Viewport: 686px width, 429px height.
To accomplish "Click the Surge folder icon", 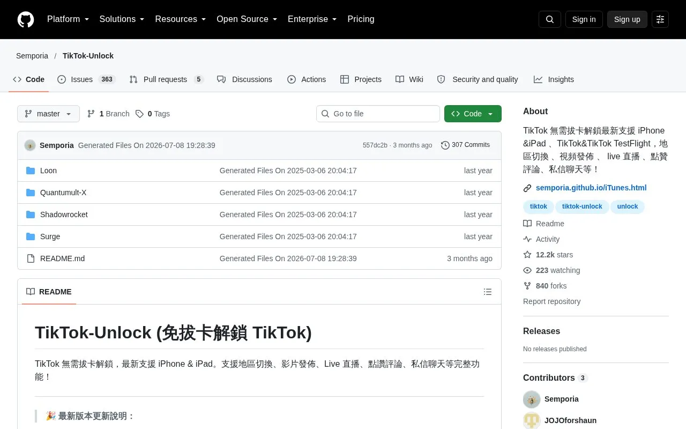I will pyautogui.click(x=31, y=236).
